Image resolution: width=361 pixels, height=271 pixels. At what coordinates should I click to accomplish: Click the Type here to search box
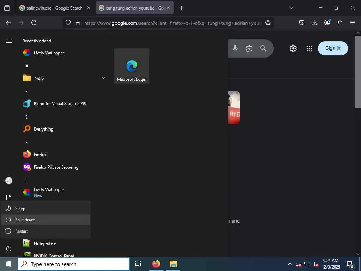pos(73,264)
